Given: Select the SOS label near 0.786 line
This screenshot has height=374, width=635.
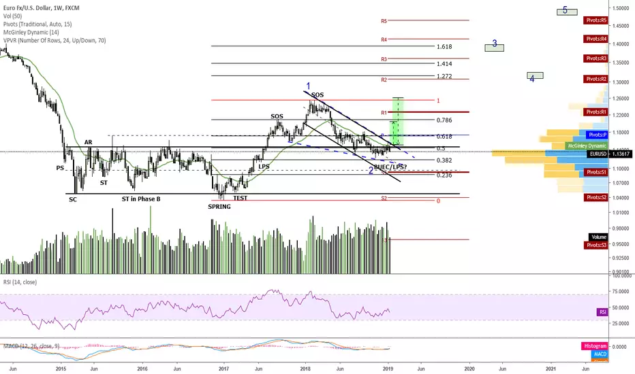Looking at the screenshot, I should (277, 116).
